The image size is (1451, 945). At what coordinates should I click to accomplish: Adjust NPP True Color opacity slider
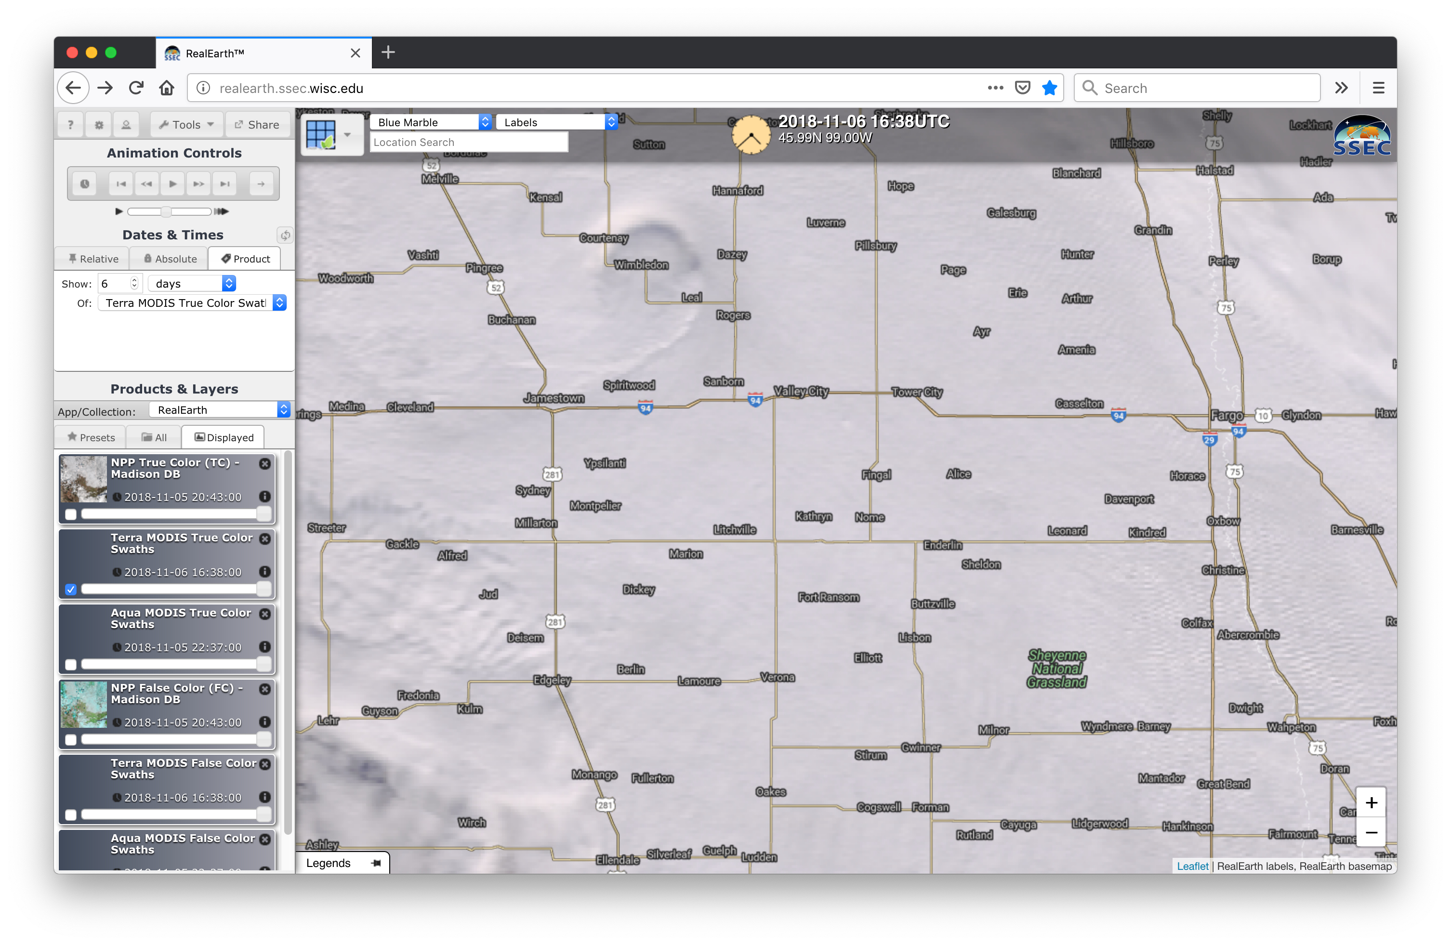176,514
